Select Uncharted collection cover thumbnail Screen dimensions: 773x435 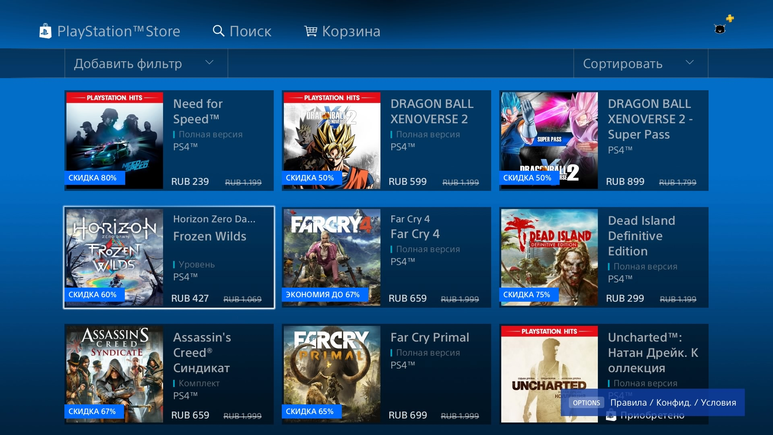550,374
